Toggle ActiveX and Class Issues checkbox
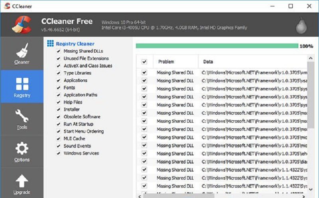Viewport: 319px width, 198px height. click(59, 66)
